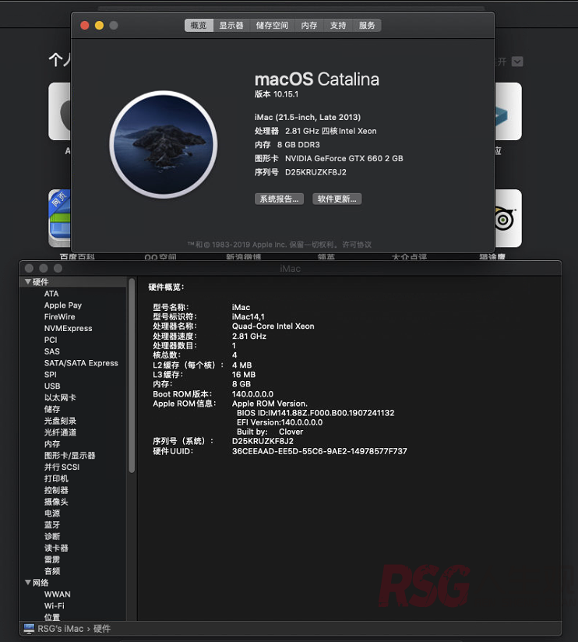Select WWAN under 网络
The width and height of the screenshot is (578, 642).
[58, 594]
